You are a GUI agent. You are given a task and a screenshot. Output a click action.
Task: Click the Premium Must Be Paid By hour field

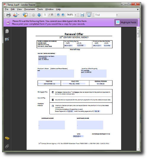[x=107, y=46]
